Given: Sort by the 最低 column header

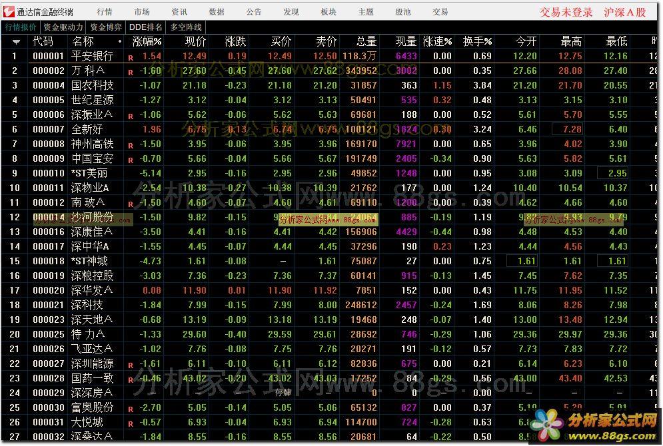Looking at the screenshot, I should pos(616,41).
